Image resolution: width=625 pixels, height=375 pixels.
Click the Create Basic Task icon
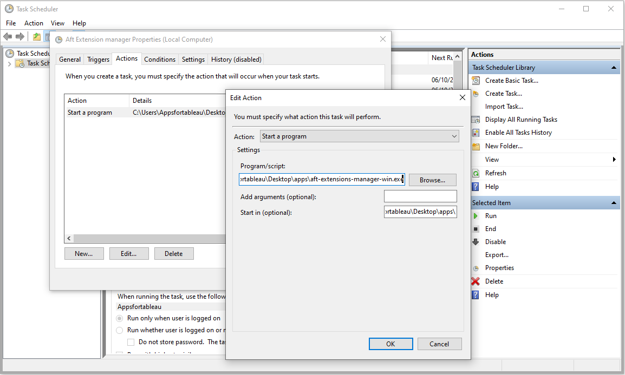[476, 81]
